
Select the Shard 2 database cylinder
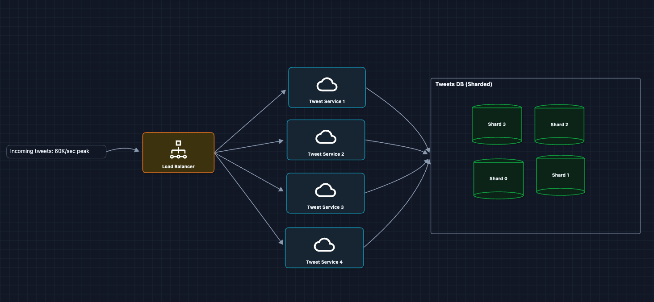(x=559, y=125)
